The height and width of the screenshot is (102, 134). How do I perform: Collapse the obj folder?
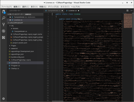[10, 26]
